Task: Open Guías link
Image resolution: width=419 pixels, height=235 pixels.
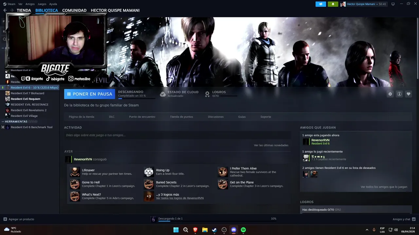Action: [242, 117]
